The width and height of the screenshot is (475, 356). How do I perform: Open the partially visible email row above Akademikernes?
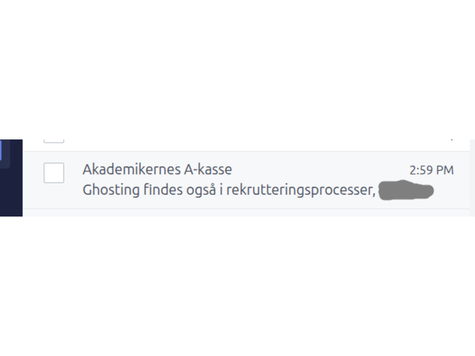246,145
